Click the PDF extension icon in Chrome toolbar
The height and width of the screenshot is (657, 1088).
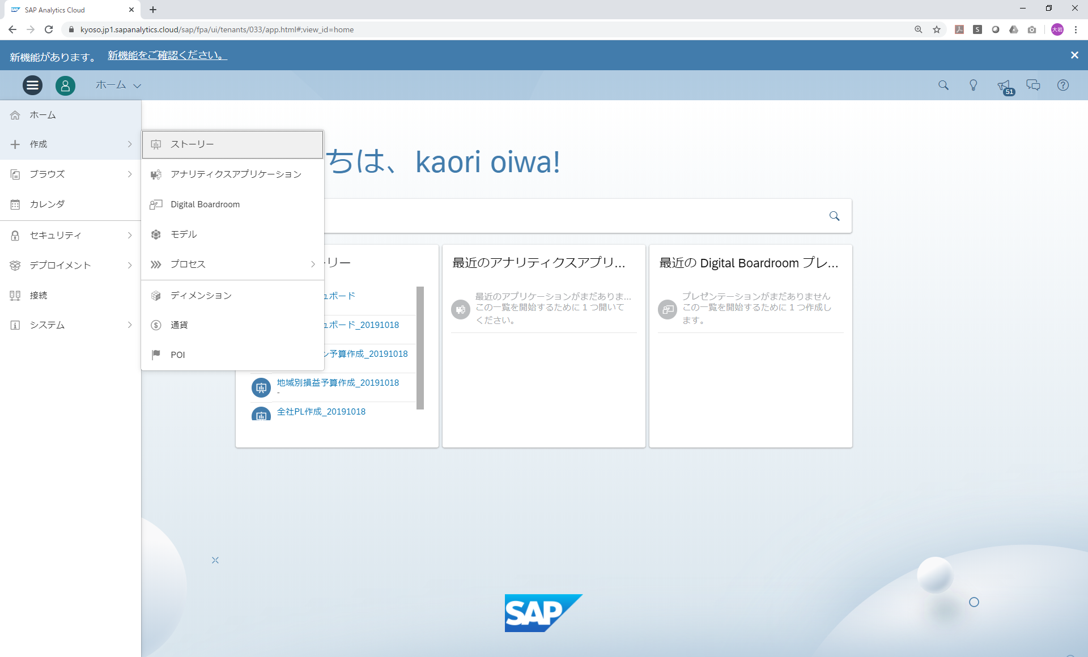pos(959,29)
